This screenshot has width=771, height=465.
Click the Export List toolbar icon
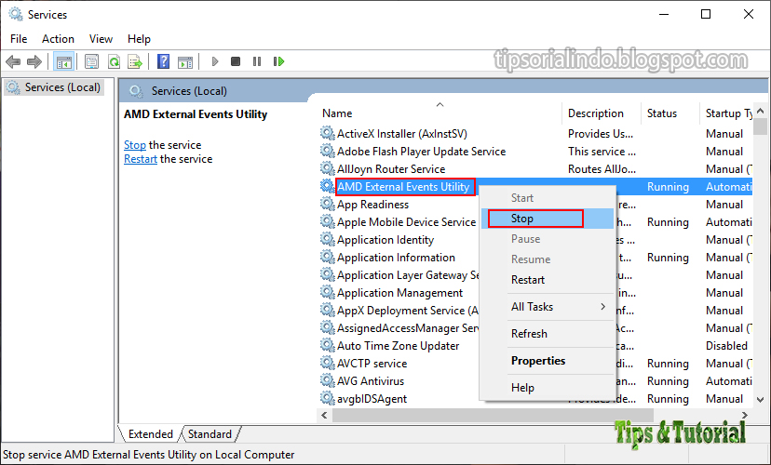click(135, 62)
